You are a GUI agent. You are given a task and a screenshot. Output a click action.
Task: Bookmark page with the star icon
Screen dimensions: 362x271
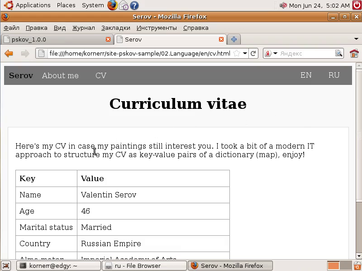tap(237, 53)
